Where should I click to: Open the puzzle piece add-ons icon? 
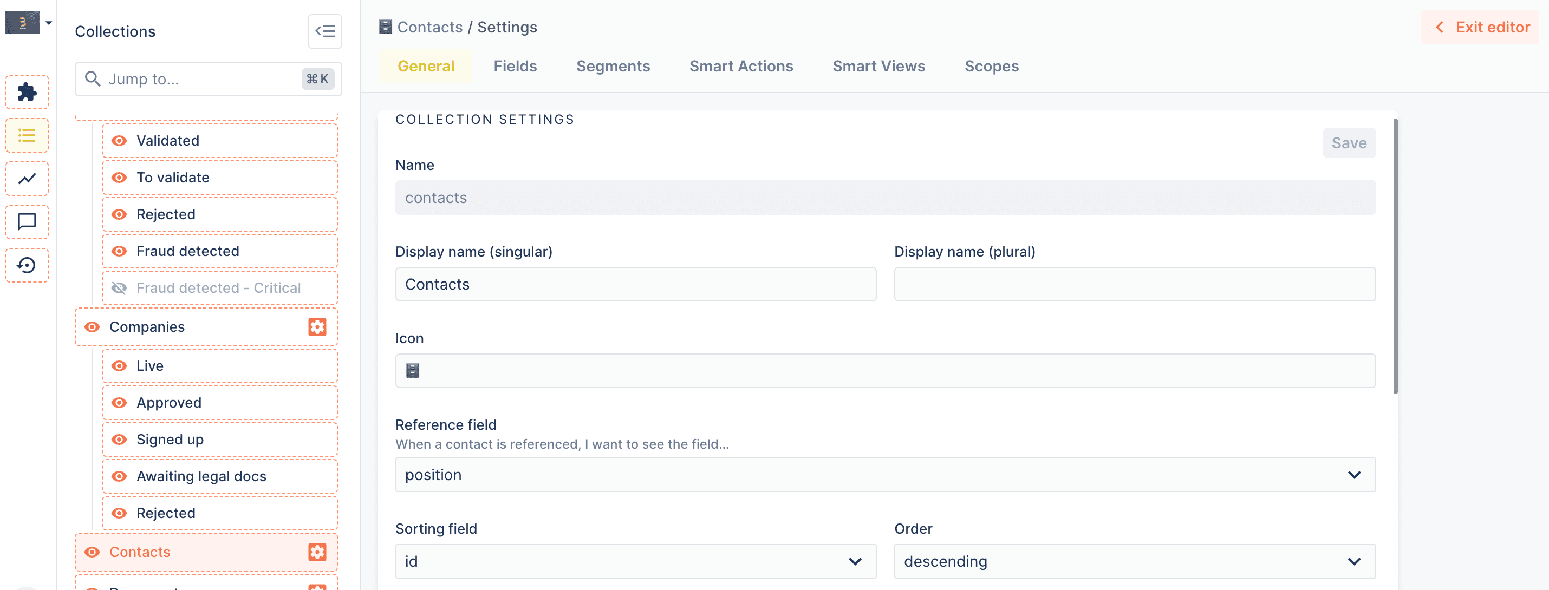click(27, 92)
